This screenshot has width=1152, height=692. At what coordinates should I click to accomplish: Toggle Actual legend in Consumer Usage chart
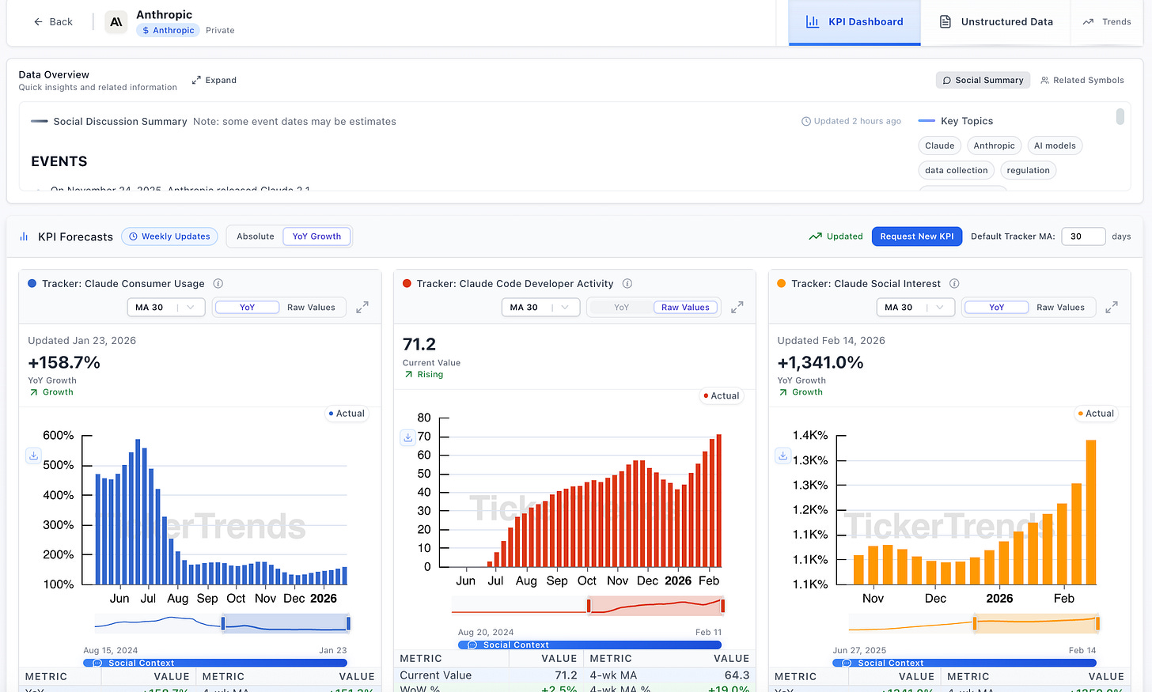pyautogui.click(x=347, y=414)
